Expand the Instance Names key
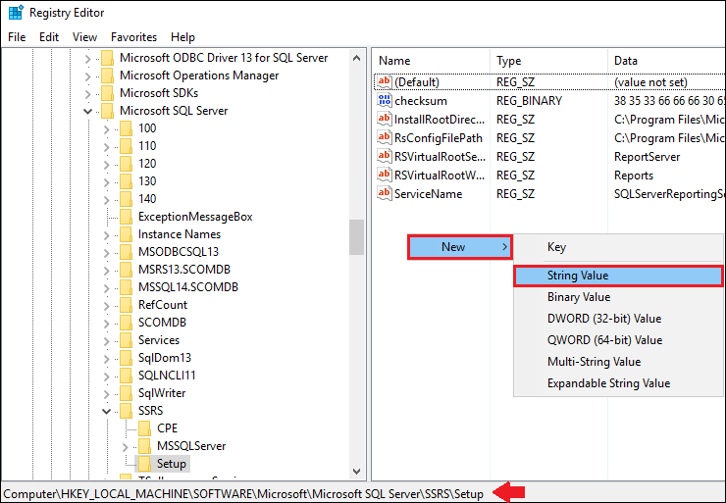Image resolution: width=726 pixels, height=503 pixels. (x=106, y=235)
